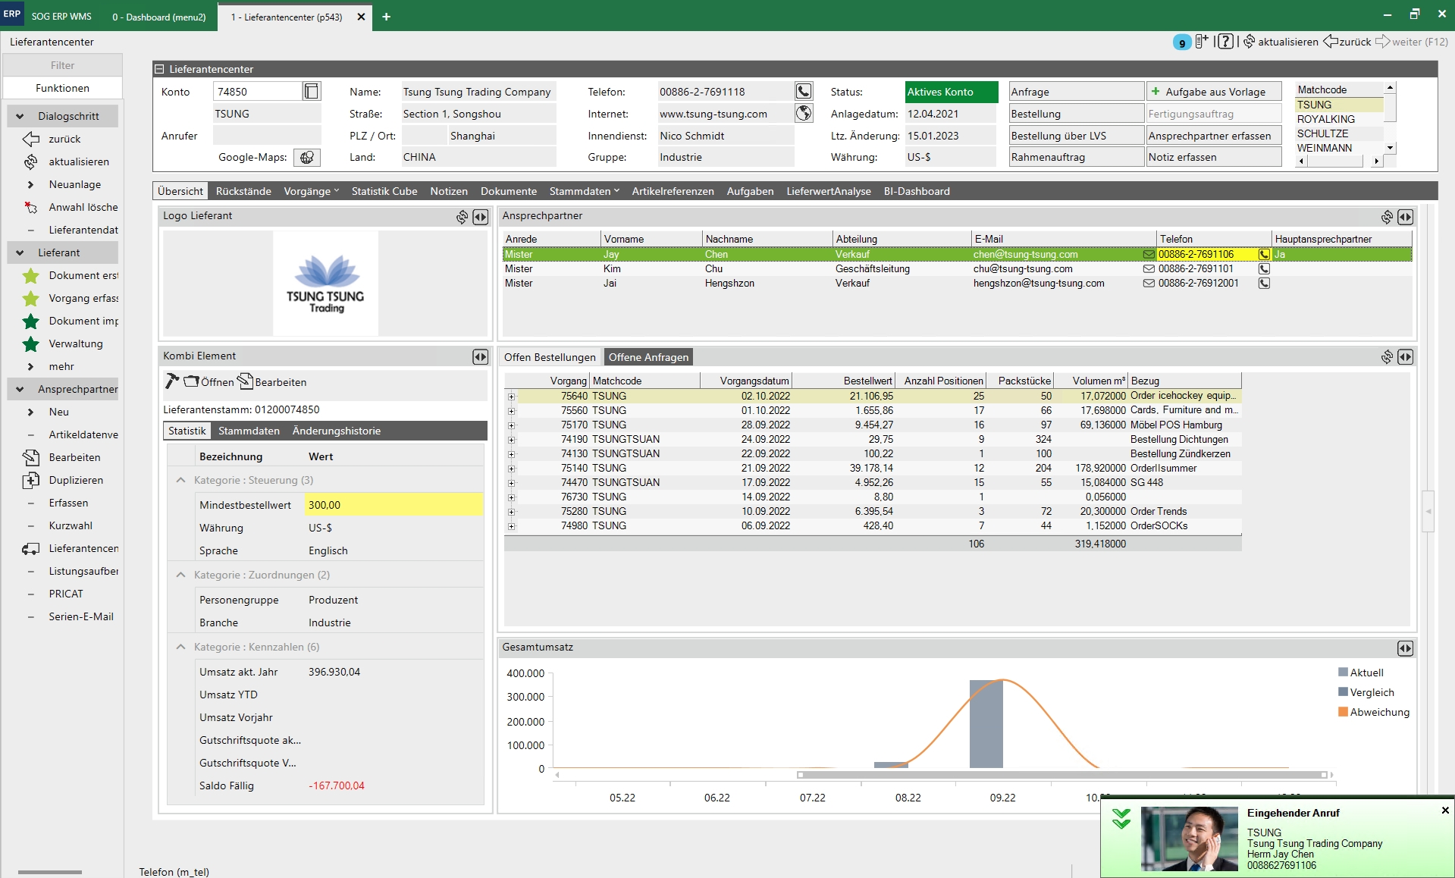The image size is (1455, 878).
Task: Click the Mindestbestellwert value field
Action: pyautogui.click(x=393, y=505)
